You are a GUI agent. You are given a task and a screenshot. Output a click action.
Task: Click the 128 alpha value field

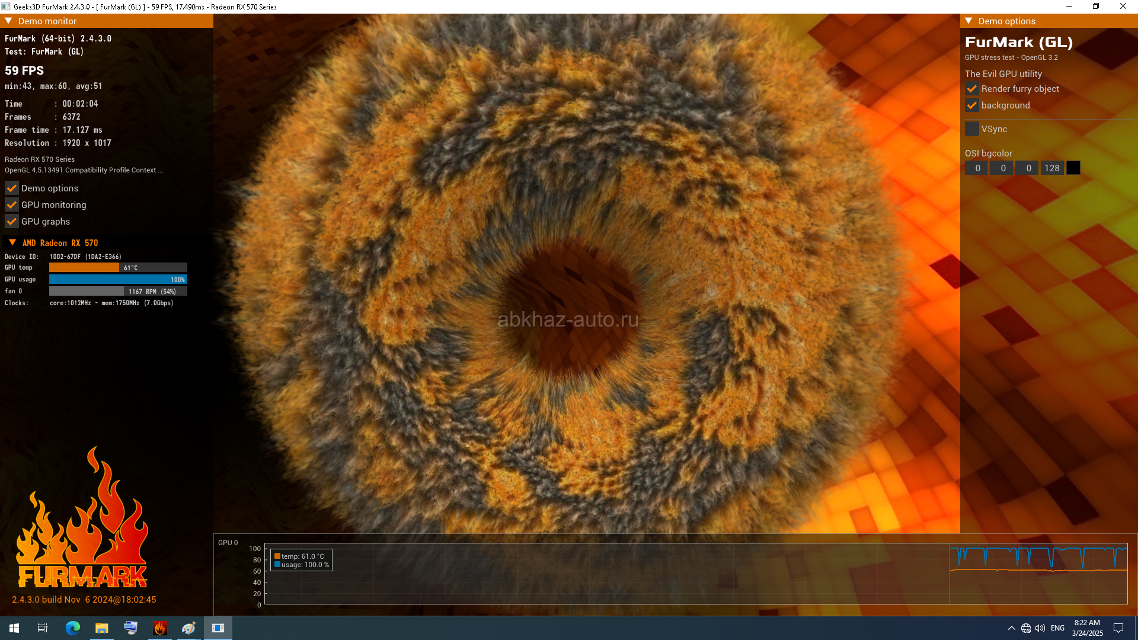(x=1052, y=168)
